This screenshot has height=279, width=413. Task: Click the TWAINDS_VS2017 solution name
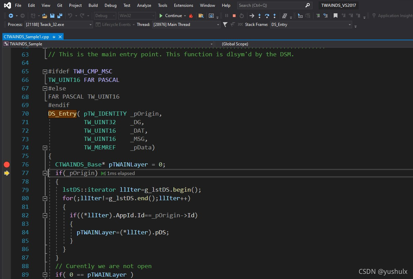coord(338,5)
